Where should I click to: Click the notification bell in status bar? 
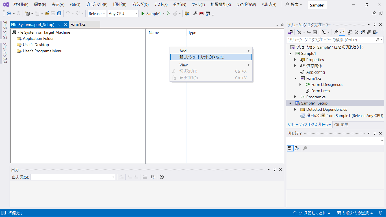coord(381,213)
